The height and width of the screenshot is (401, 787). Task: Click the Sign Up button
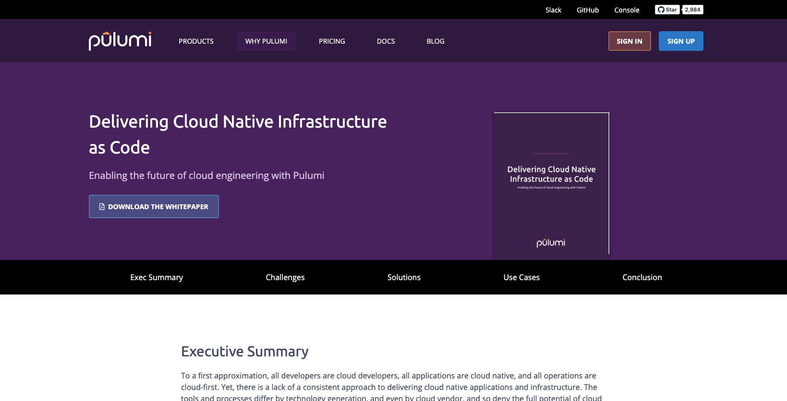point(681,41)
